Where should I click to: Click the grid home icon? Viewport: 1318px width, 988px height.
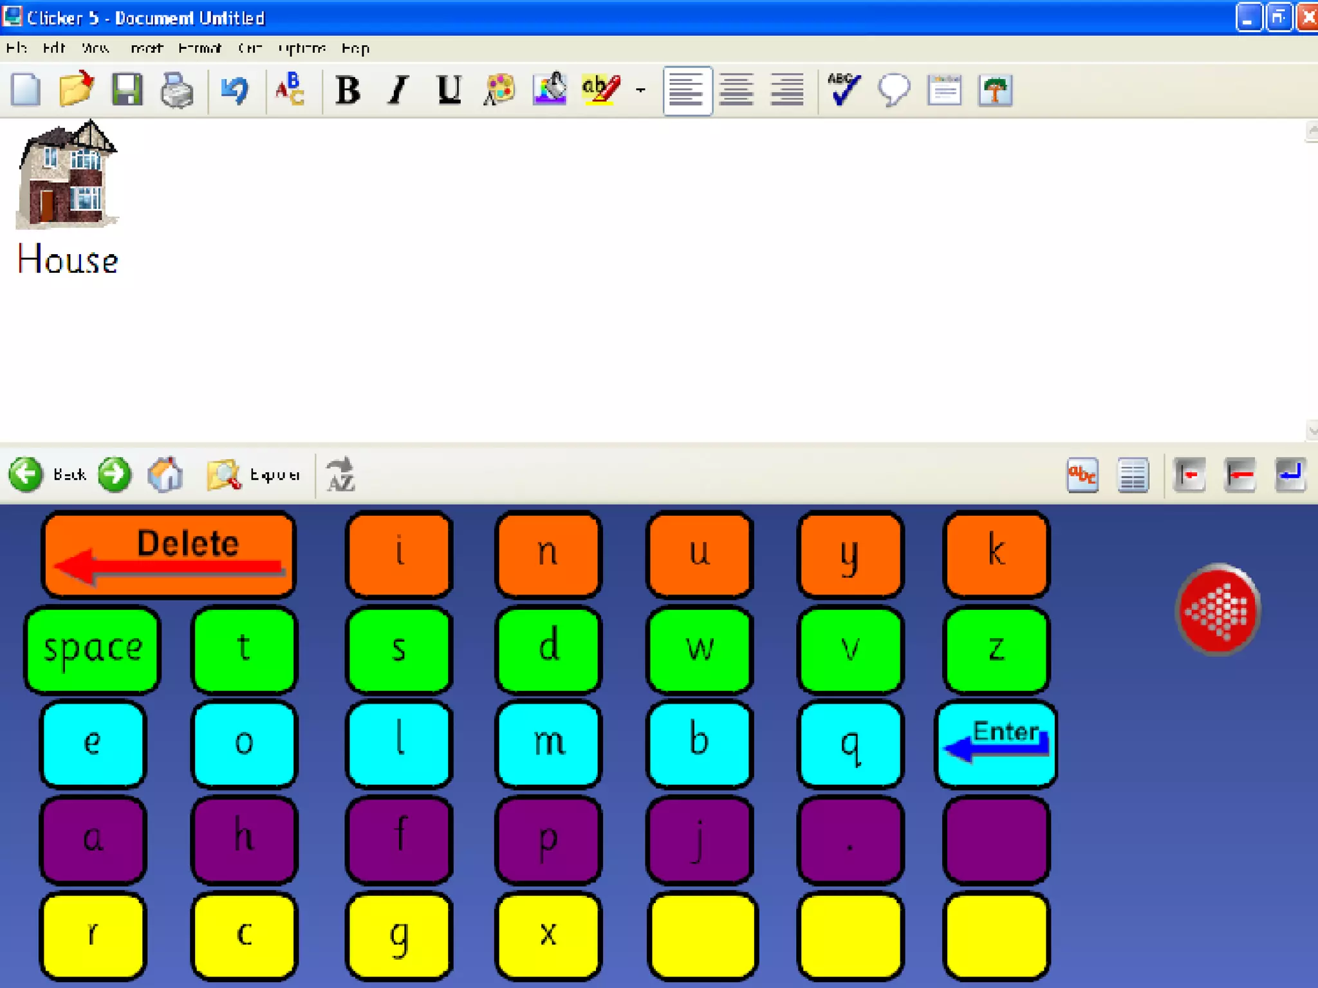(x=165, y=475)
